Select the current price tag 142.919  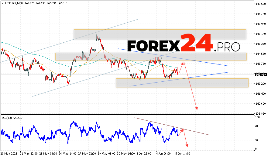(260, 74)
